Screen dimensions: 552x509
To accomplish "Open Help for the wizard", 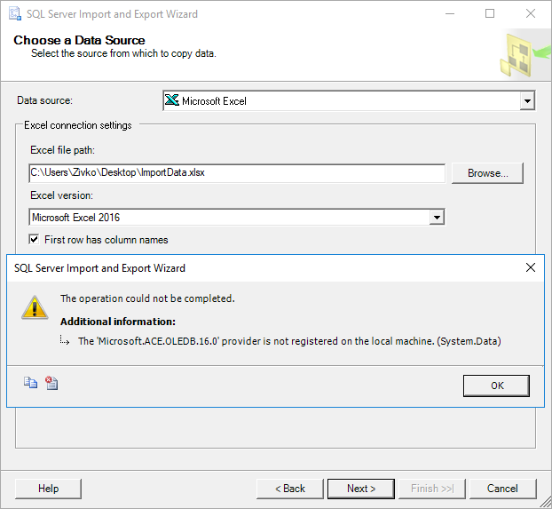I will pyautogui.click(x=49, y=489).
